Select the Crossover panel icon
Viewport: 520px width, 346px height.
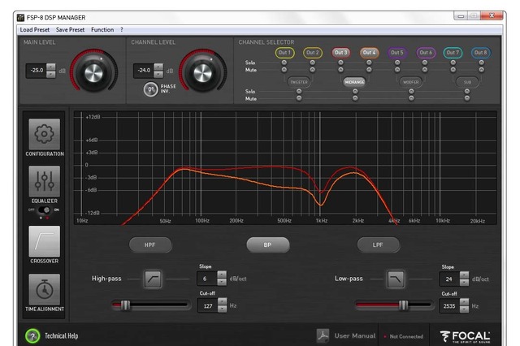coord(45,243)
